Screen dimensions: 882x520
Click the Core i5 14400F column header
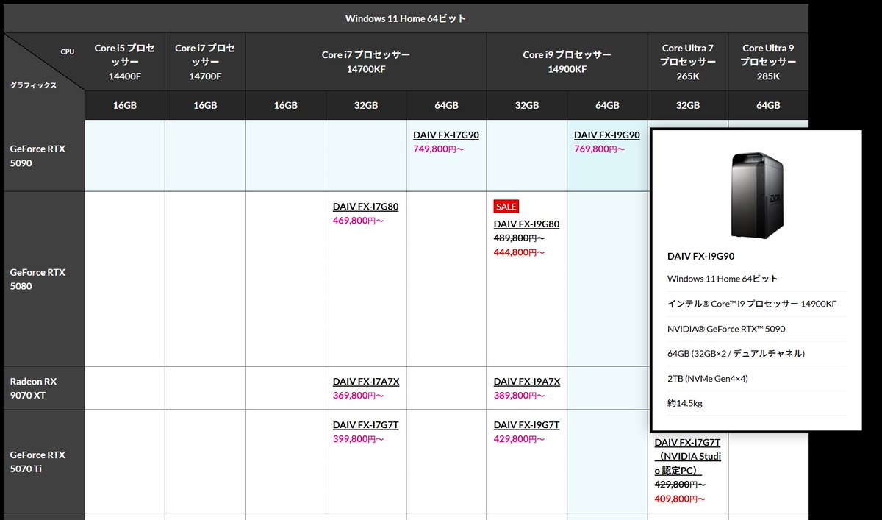point(125,62)
